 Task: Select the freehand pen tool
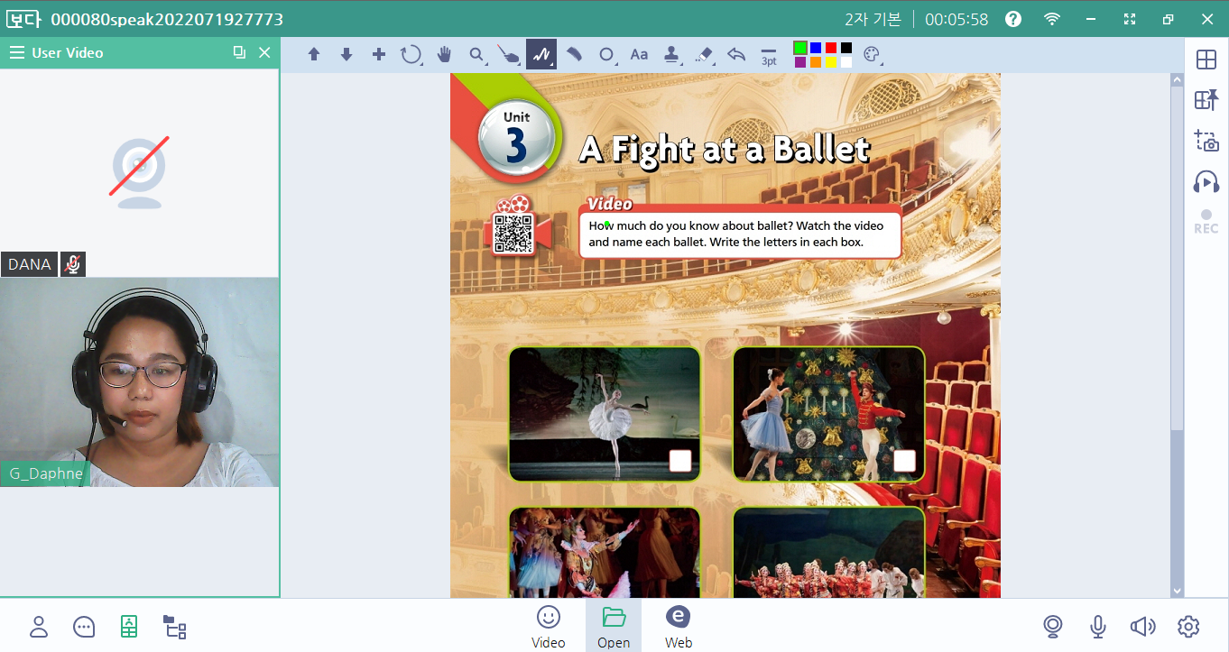pos(541,54)
